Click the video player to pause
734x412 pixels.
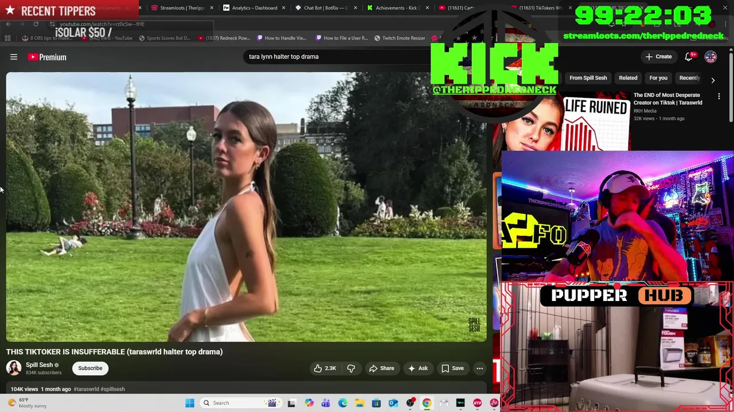coord(246,207)
